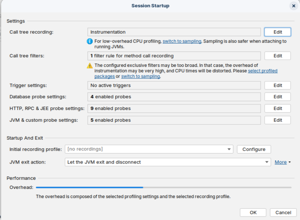Click 'switch to sampling' link in the warning
This screenshot has width=300, height=220.
click(x=140, y=76)
